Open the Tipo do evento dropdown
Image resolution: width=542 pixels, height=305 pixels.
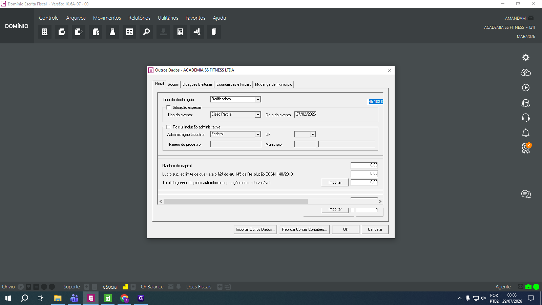tap(258, 115)
